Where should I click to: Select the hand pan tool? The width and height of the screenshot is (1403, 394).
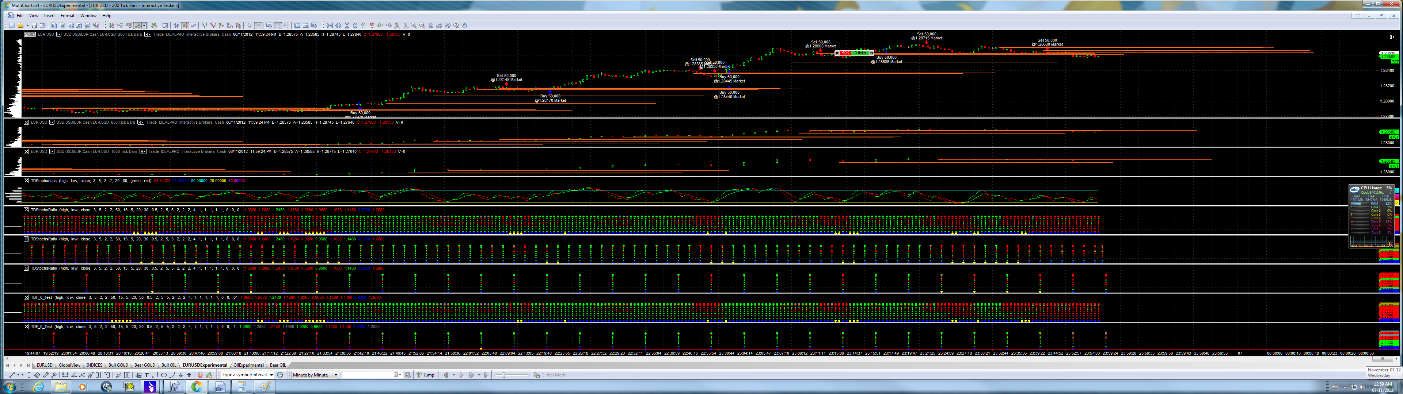(465, 26)
